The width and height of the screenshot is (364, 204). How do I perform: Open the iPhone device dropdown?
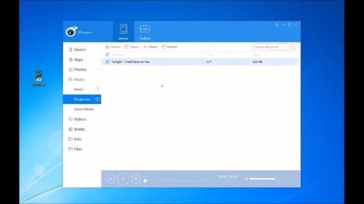click(85, 33)
